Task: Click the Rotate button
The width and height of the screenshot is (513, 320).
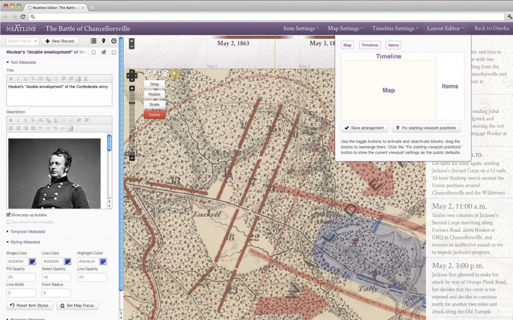Action: pos(154,94)
